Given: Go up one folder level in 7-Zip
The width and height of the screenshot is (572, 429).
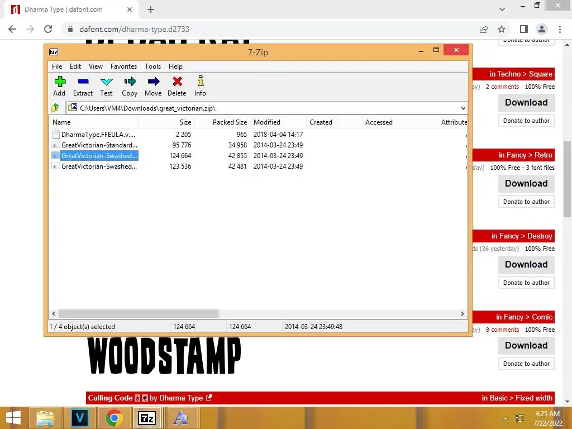Looking at the screenshot, I should click(x=55, y=108).
